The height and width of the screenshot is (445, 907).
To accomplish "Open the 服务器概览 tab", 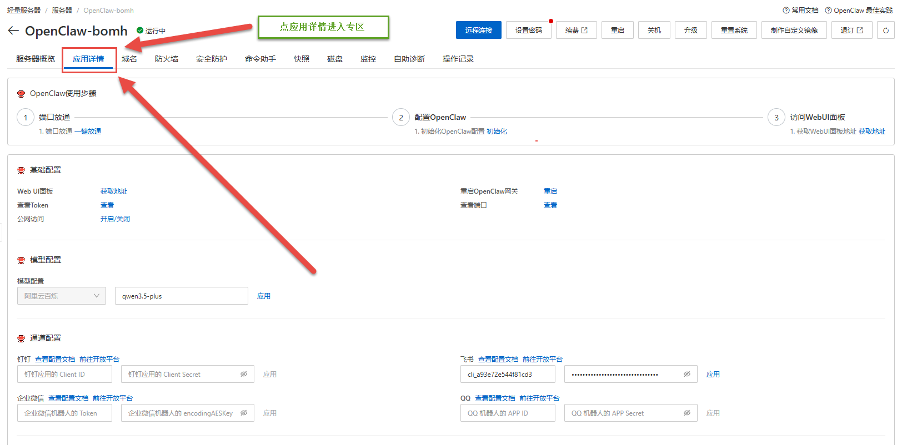I will tap(36, 59).
